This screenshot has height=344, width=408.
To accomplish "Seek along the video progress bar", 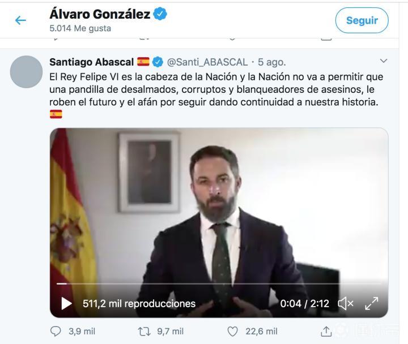I will [219, 283].
